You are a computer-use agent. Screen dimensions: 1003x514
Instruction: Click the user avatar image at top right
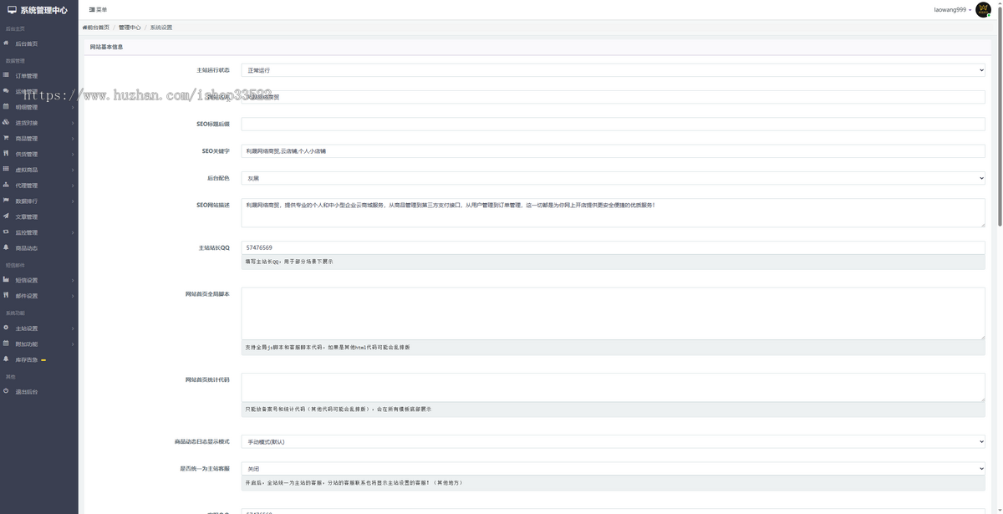(983, 10)
